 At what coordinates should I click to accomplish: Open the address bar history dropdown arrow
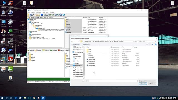134,41
